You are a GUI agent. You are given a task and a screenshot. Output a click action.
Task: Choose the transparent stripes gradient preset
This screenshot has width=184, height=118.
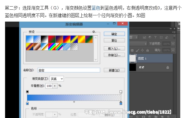67,47
